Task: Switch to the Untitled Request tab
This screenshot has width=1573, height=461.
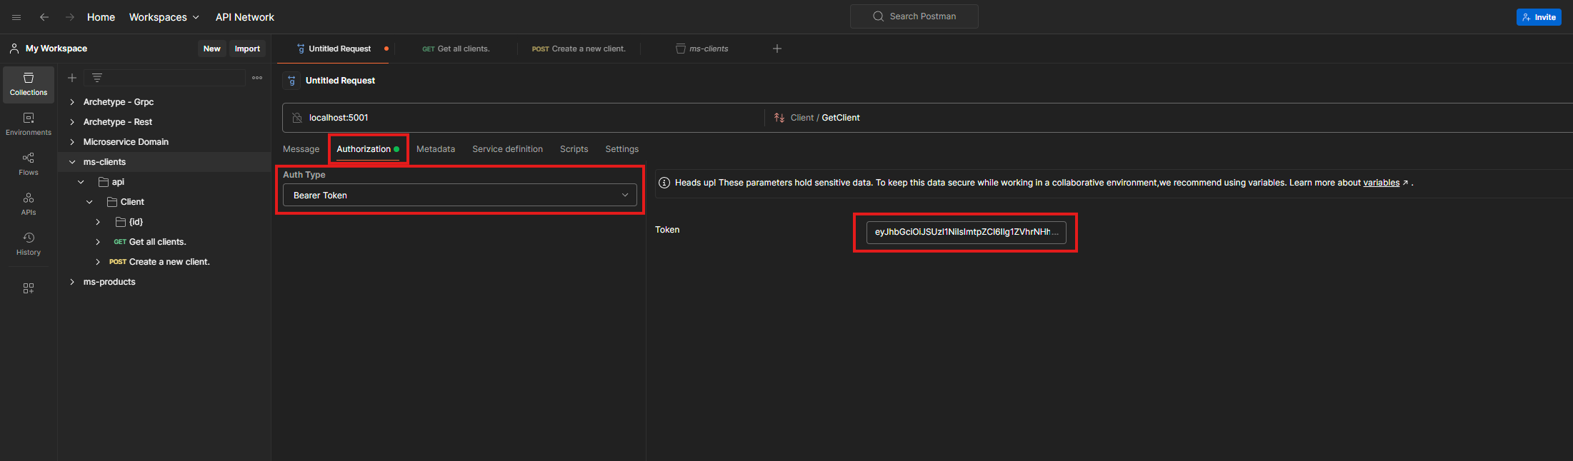Action: coord(340,49)
